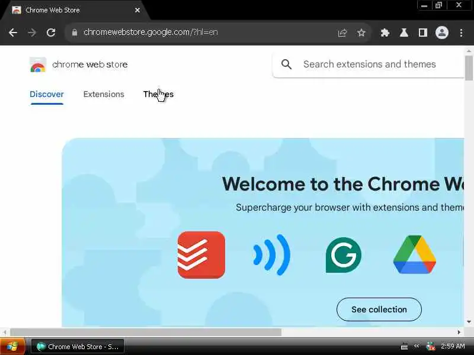Click the green Grammarly icon
The width and height of the screenshot is (474, 355).
(x=343, y=255)
